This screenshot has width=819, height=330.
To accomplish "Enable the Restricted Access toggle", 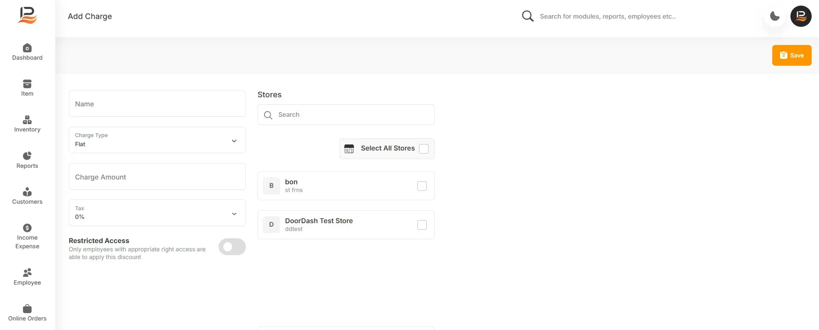I will (x=232, y=247).
